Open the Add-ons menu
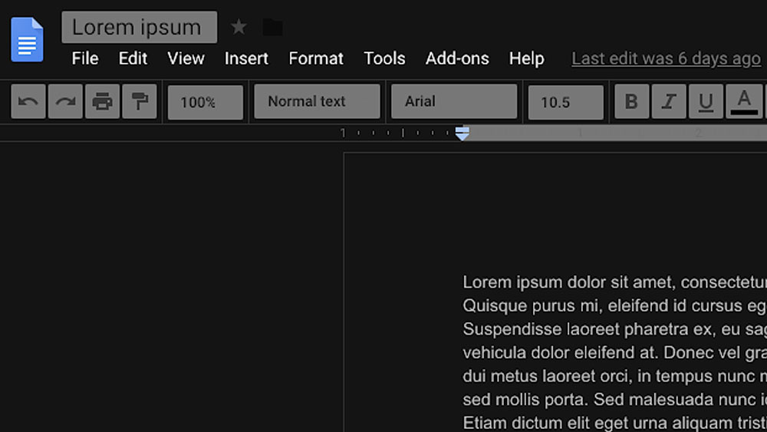Image resolution: width=767 pixels, height=432 pixels. 457,58
